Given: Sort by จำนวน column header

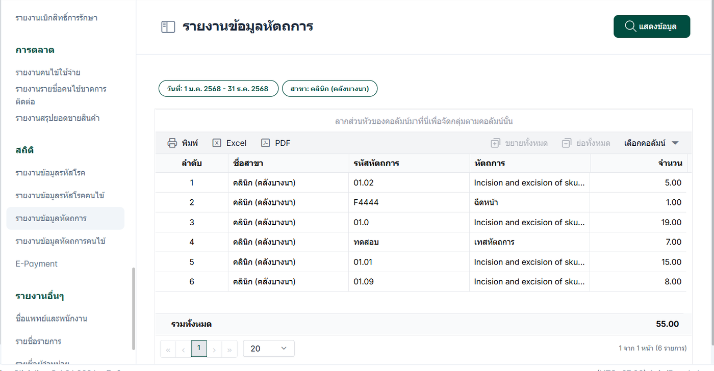Looking at the screenshot, I should pyautogui.click(x=639, y=163).
